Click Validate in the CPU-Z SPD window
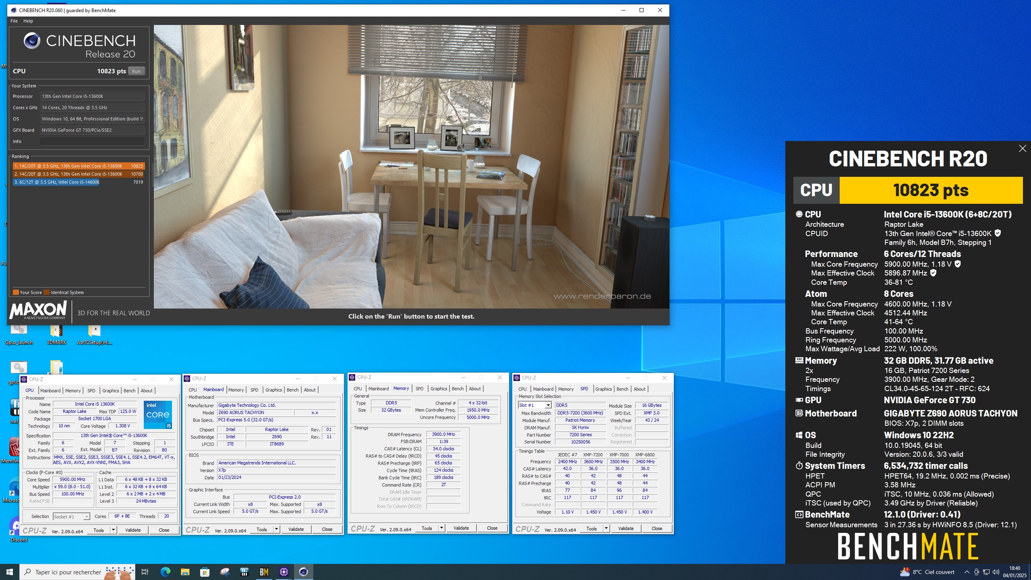The height and width of the screenshot is (580, 1031). pyautogui.click(x=626, y=528)
